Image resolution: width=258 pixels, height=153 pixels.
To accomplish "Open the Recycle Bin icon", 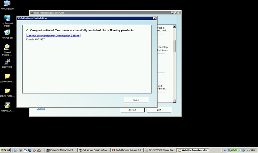I will [7, 34].
